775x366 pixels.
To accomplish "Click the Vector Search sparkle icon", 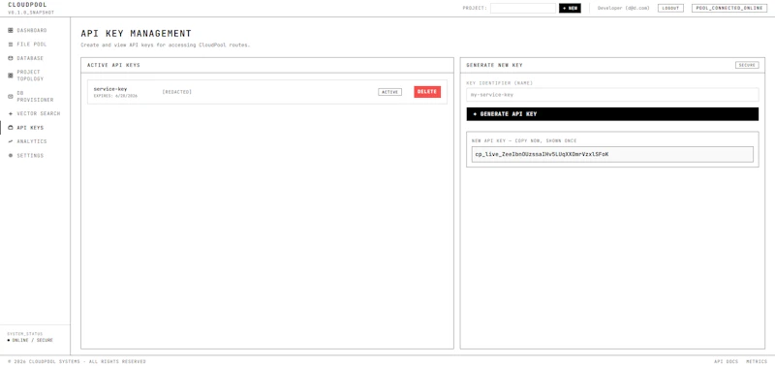I will pyautogui.click(x=11, y=113).
